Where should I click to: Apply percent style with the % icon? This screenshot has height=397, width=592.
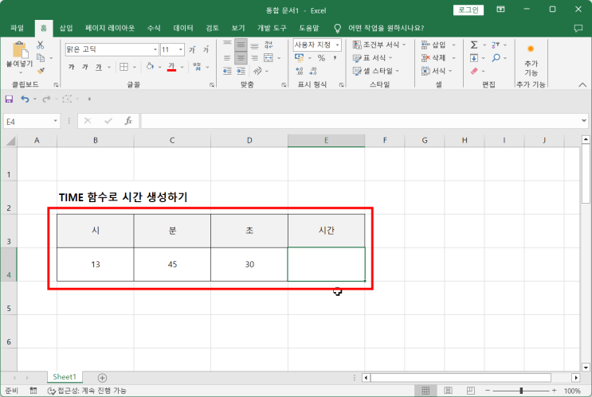321,58
